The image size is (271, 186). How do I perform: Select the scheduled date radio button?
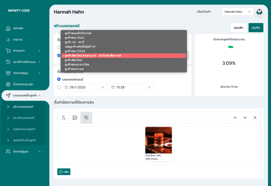click(x=59, y=87)
